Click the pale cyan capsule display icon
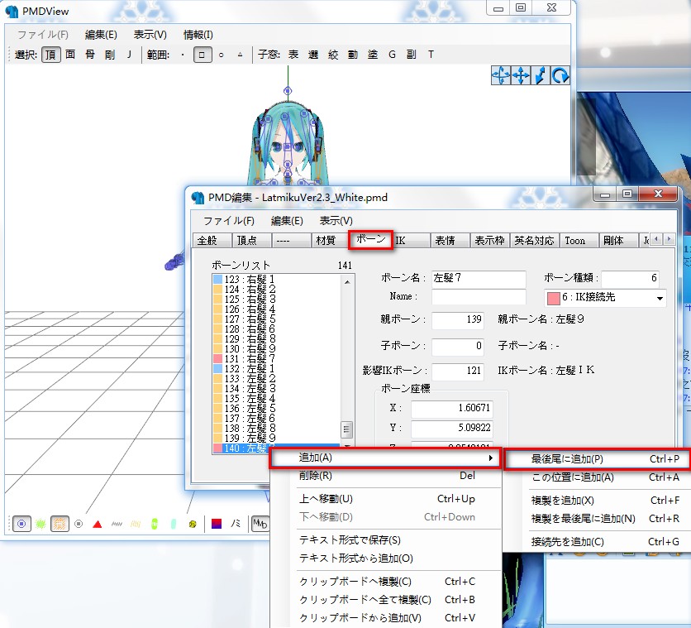 [x=174, y=524]
